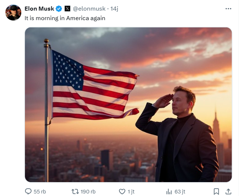The width and height of the screenshot is (239, 196).
Task: Click the tweet text about morning in America
Action: click(x=65, y=18)
